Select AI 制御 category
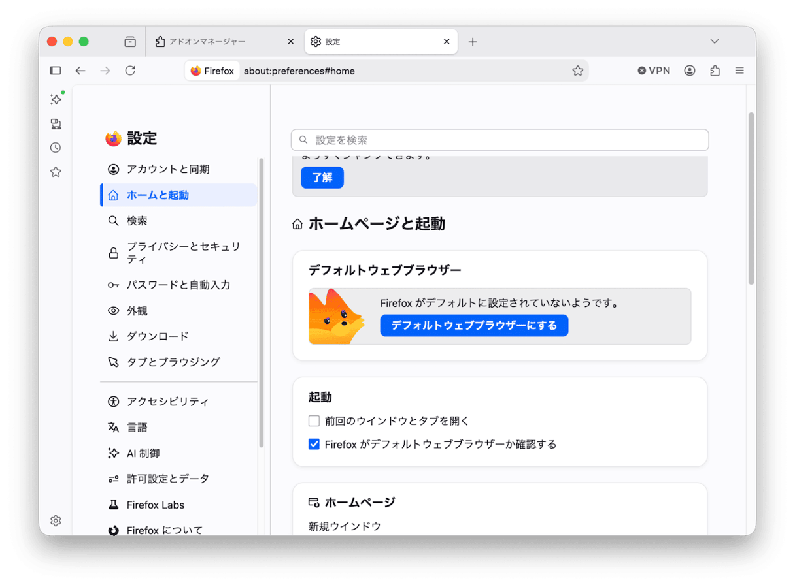 click(178, 453)
